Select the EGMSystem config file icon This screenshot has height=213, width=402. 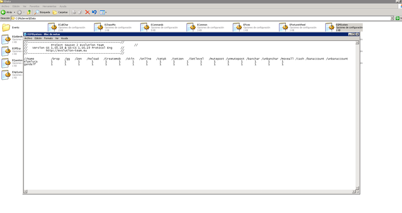pos(330,27)
